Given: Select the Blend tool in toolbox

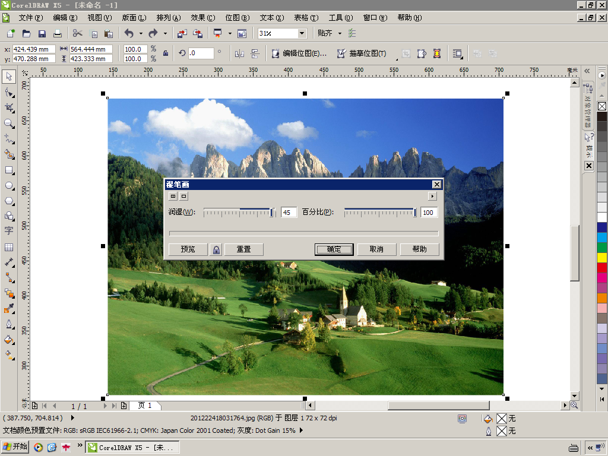Looking at the screenshot, I should point(9,293).
